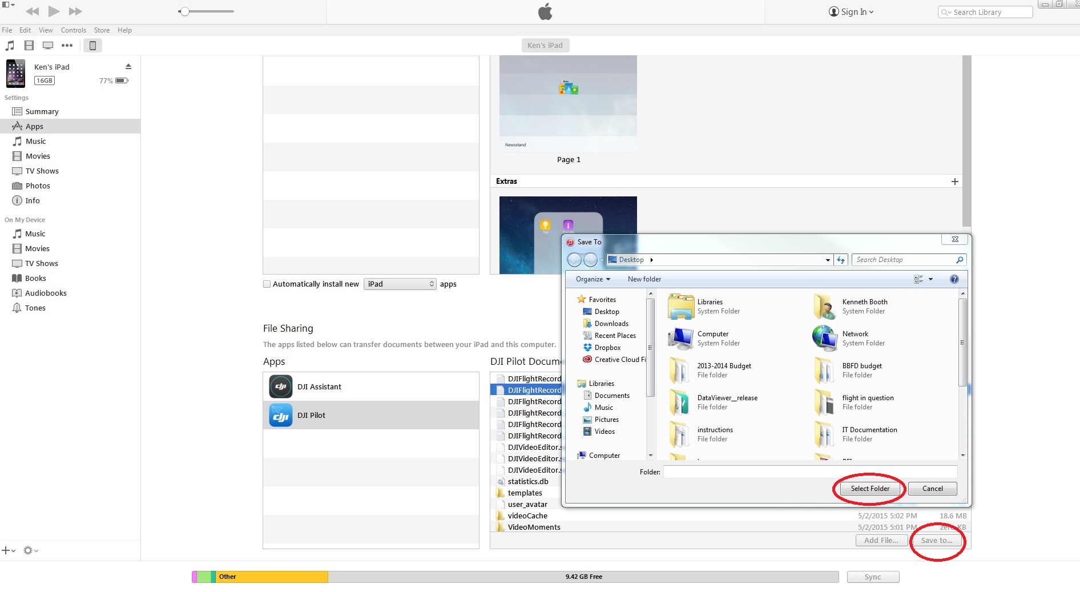Image resolution: width=1080 pixels, height=592 pixels.
Task: Click the Folder name input
Action: point(810,472)
